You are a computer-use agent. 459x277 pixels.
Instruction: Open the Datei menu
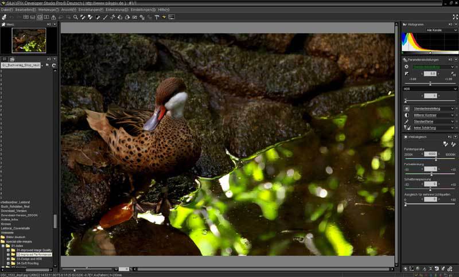pos(7,10)
